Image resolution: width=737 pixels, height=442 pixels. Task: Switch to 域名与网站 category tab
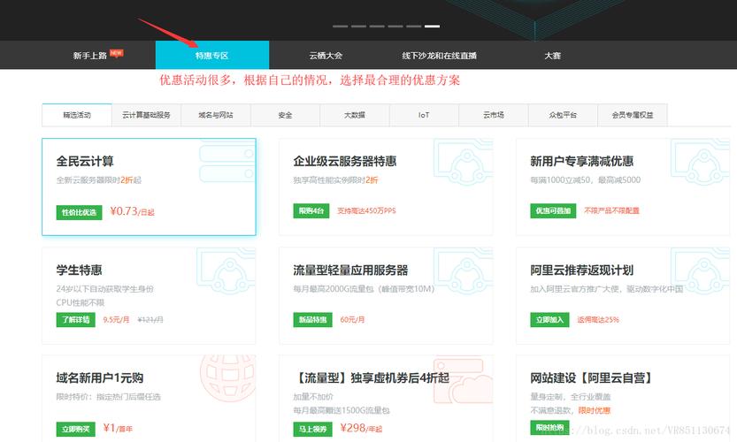click(216, 115)
